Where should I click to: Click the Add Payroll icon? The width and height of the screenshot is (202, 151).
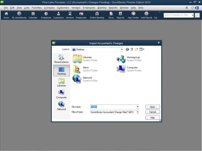click(146, 15)
